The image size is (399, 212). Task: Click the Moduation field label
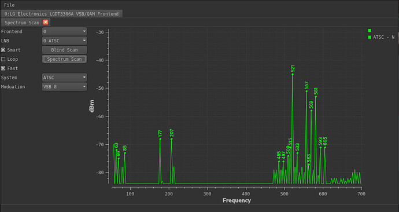pyautogui.click(x=13, y=87)
